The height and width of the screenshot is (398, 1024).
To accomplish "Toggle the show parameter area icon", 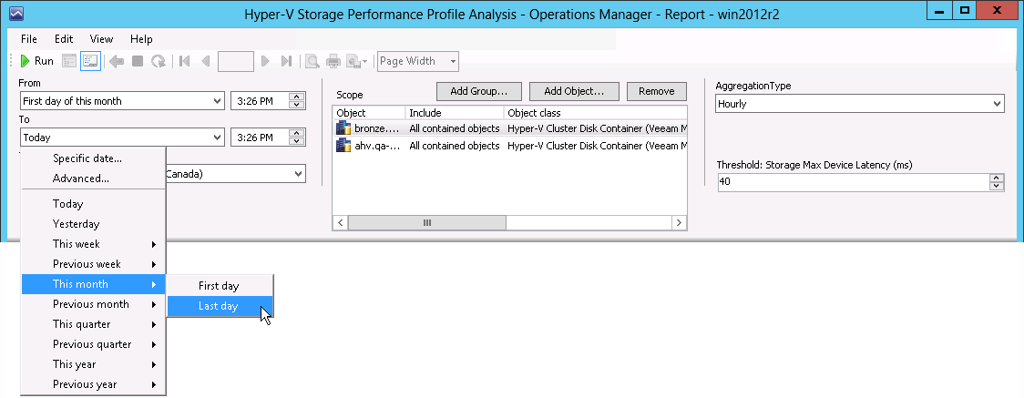I will coord(90,61).
